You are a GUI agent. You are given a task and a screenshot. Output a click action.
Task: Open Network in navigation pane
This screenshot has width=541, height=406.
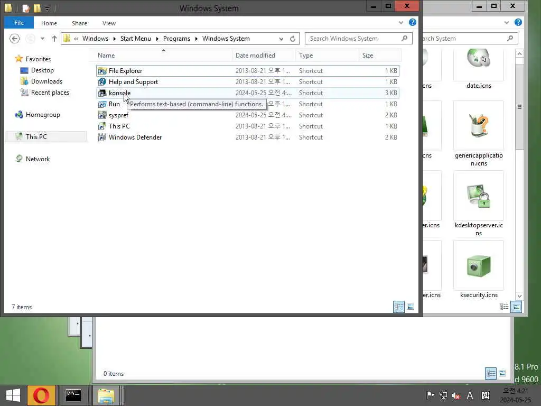pyautogui.click(x=38, y=159)
